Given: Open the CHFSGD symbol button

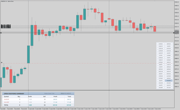Looking at the screenshot, I should click(161, 78).
